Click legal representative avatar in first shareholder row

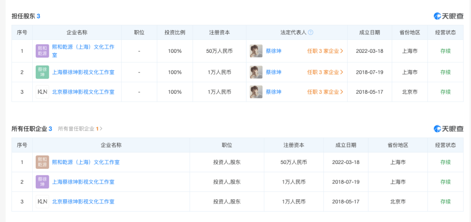point(256,51)
